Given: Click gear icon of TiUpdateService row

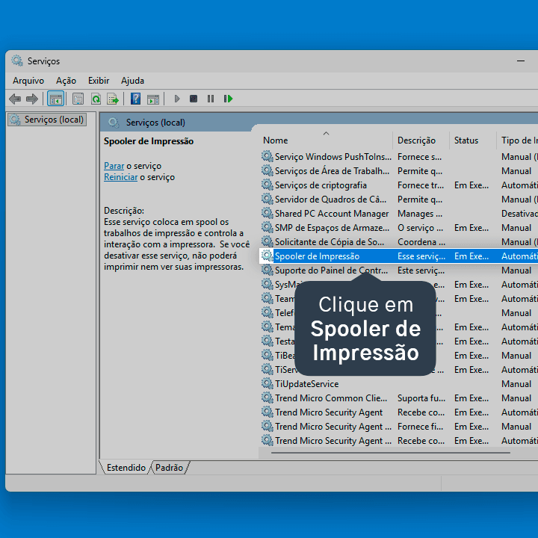Looking at the screenshot, I should pyautogui.click(x=267, y=383).
